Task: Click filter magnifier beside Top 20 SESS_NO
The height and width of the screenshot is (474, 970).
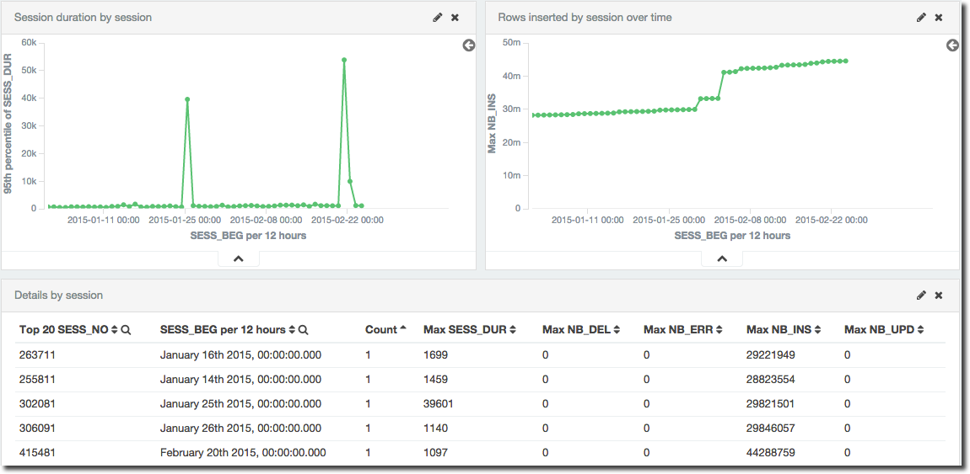Action: click(x=126, y=330)
